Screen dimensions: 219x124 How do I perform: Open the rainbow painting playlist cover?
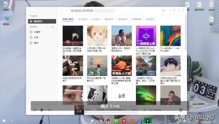pos(170,36)
